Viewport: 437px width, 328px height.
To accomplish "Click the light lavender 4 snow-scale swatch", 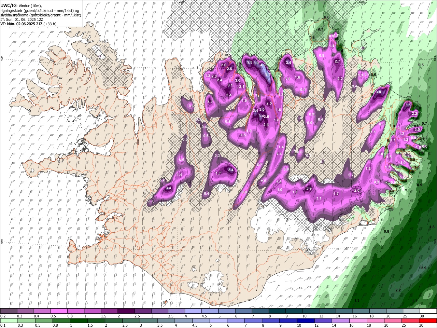I will click(x=193, y=311).
